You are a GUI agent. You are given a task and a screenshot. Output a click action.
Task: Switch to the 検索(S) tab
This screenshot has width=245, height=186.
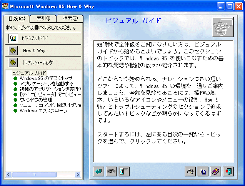(70, 18)
